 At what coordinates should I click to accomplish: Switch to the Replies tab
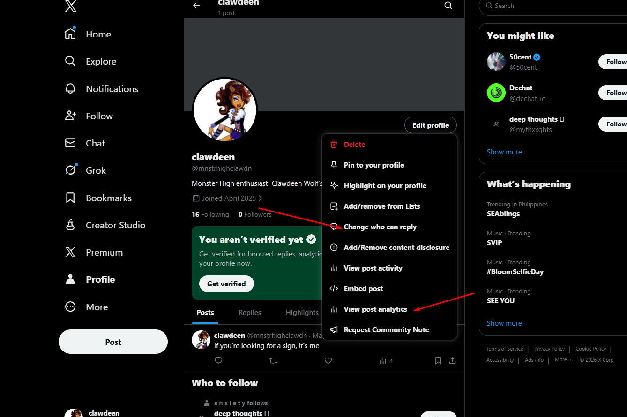tap(250, 313)
